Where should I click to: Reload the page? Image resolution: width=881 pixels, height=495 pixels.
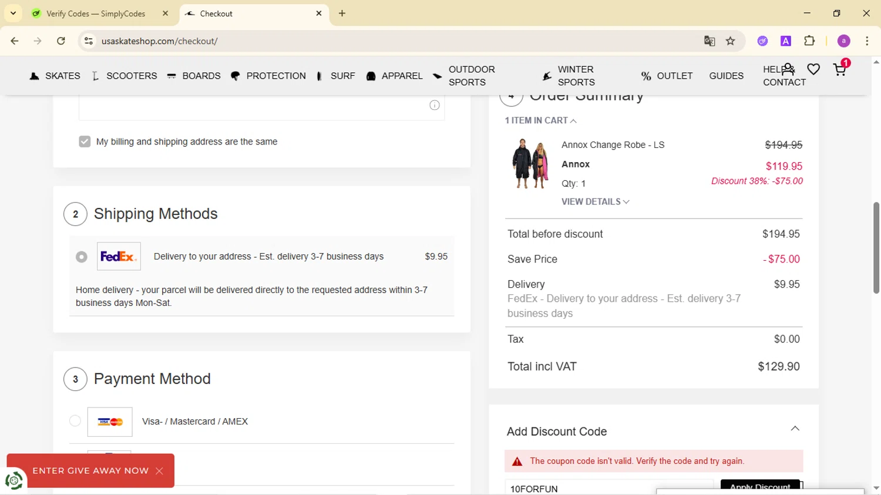(x=61, y=41)
